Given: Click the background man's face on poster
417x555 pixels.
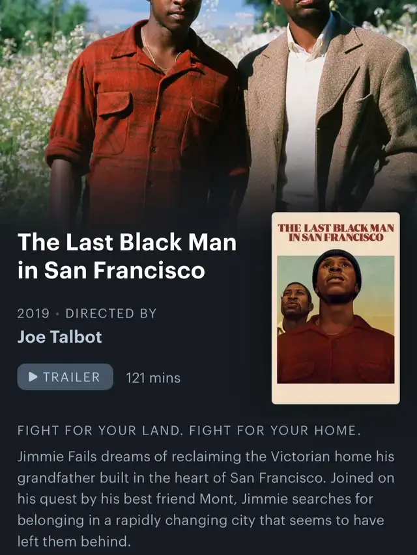Looking at the screenshot, I should click(296, 301).
